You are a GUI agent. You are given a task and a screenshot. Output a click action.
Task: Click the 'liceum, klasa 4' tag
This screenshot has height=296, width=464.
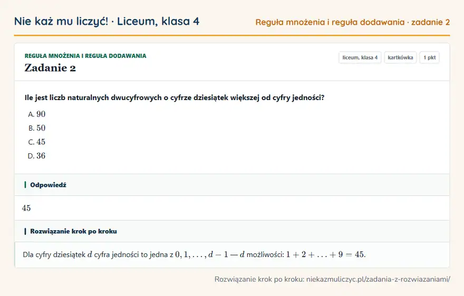tap(360, 57)
